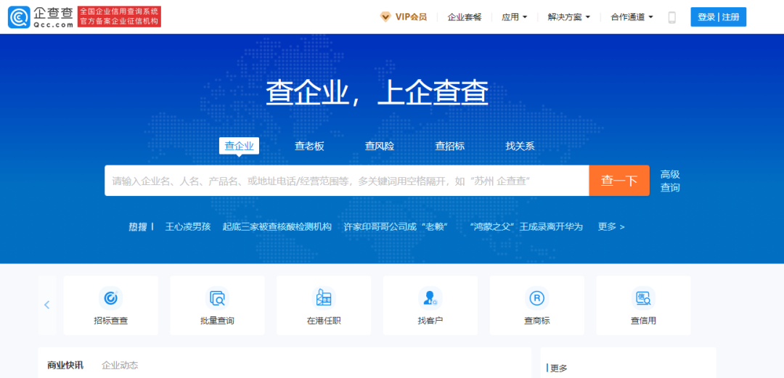
Task: Click the 找客户 person icon
Action: (430, 298)
